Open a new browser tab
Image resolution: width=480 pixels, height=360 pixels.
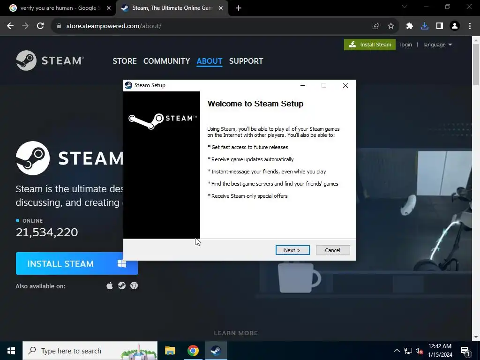click(239, 8)
